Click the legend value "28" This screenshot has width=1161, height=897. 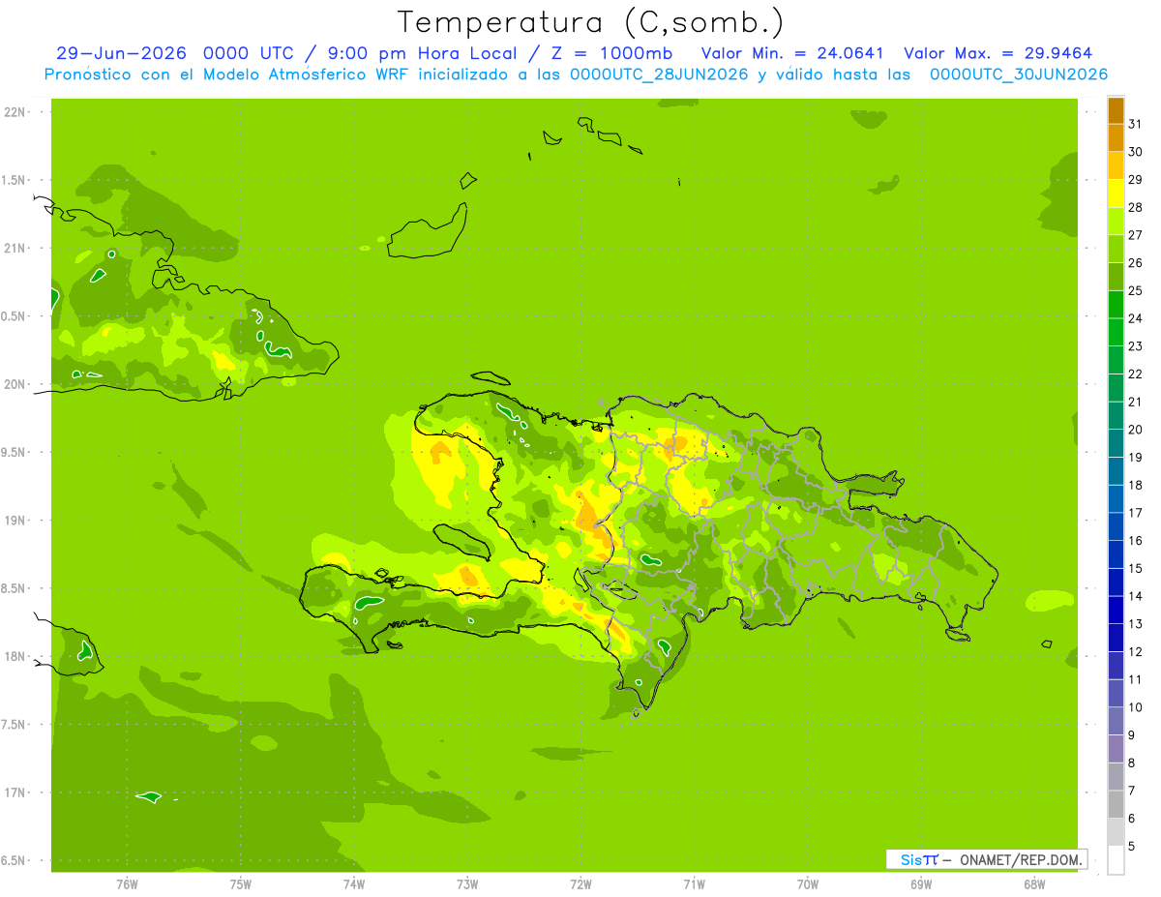click(1135, 208)
